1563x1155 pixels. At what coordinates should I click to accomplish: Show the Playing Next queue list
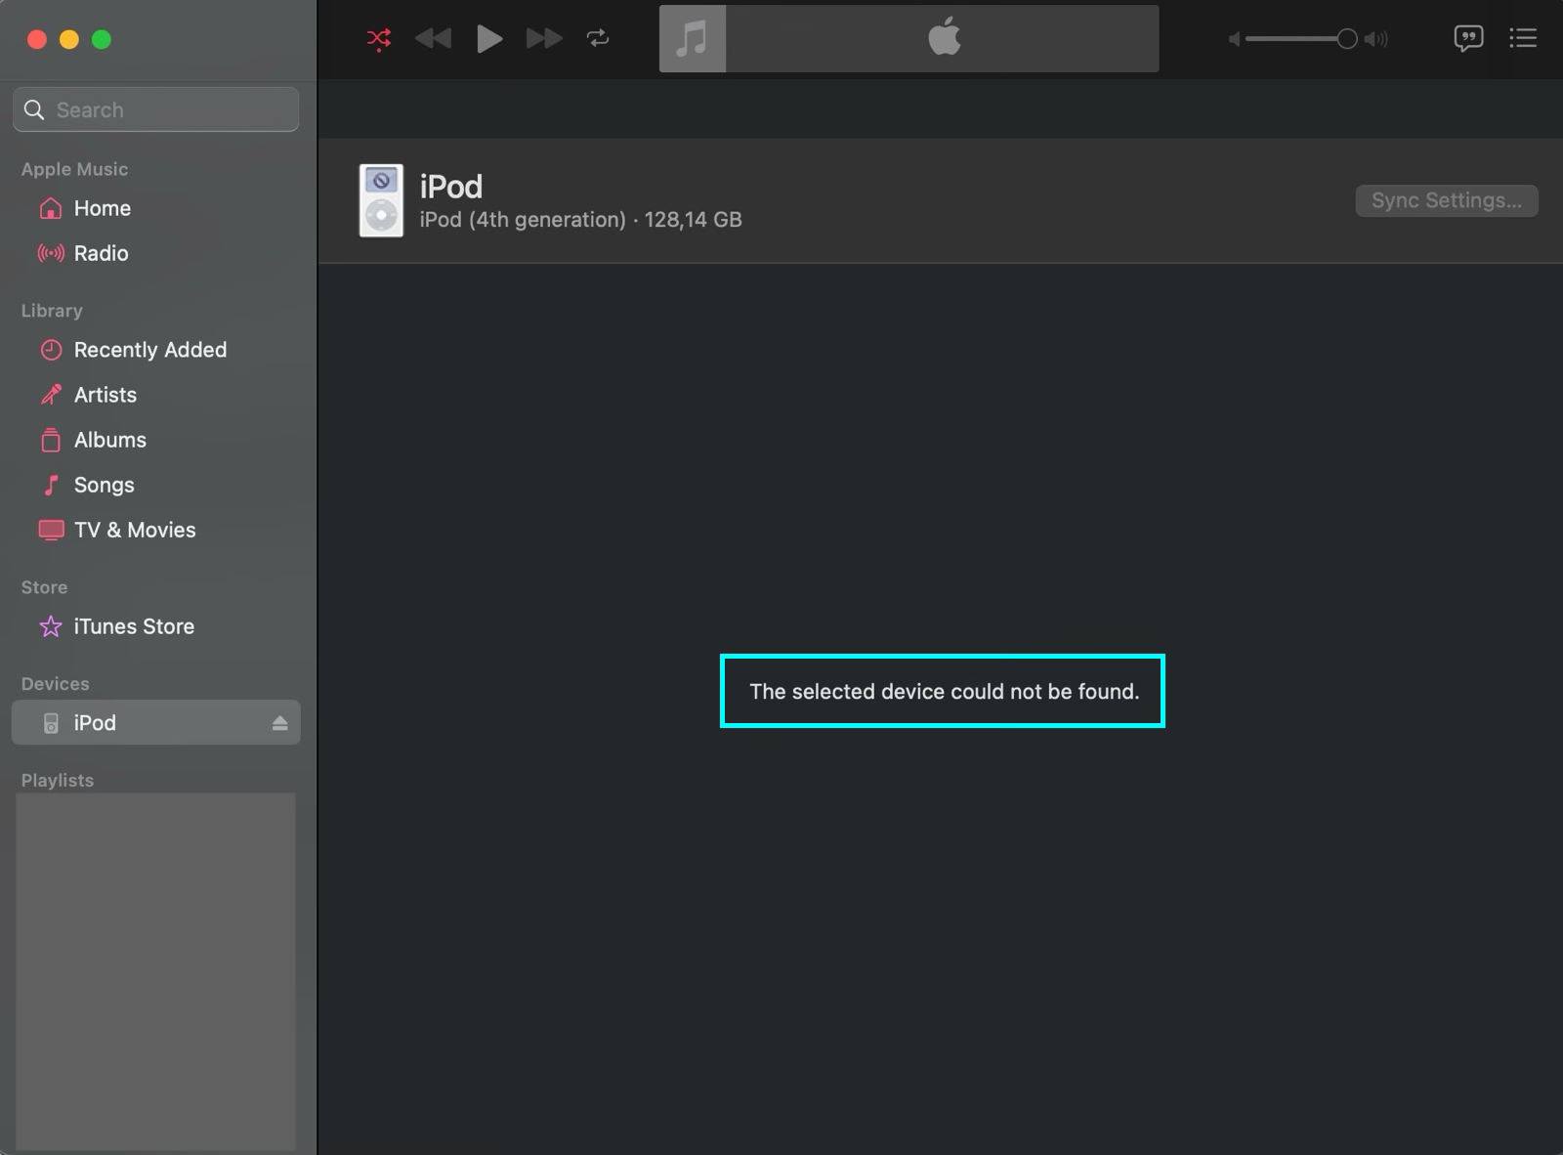coord(1523,38)
